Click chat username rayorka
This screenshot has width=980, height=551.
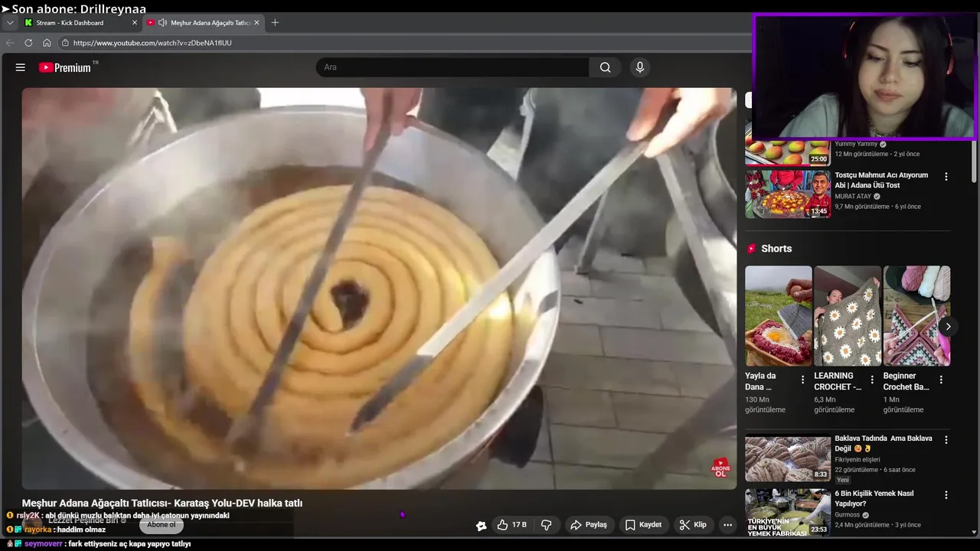(38, 530)
